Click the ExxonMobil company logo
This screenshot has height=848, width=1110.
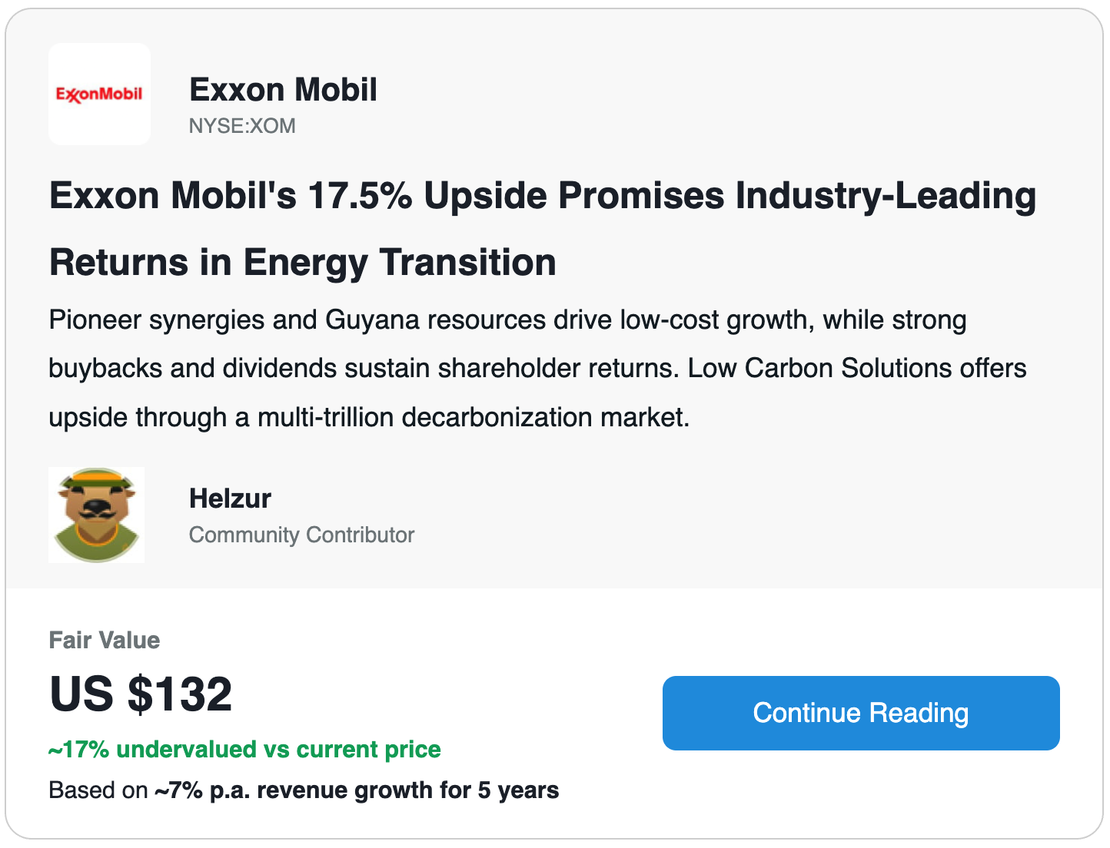pos(99,94)
